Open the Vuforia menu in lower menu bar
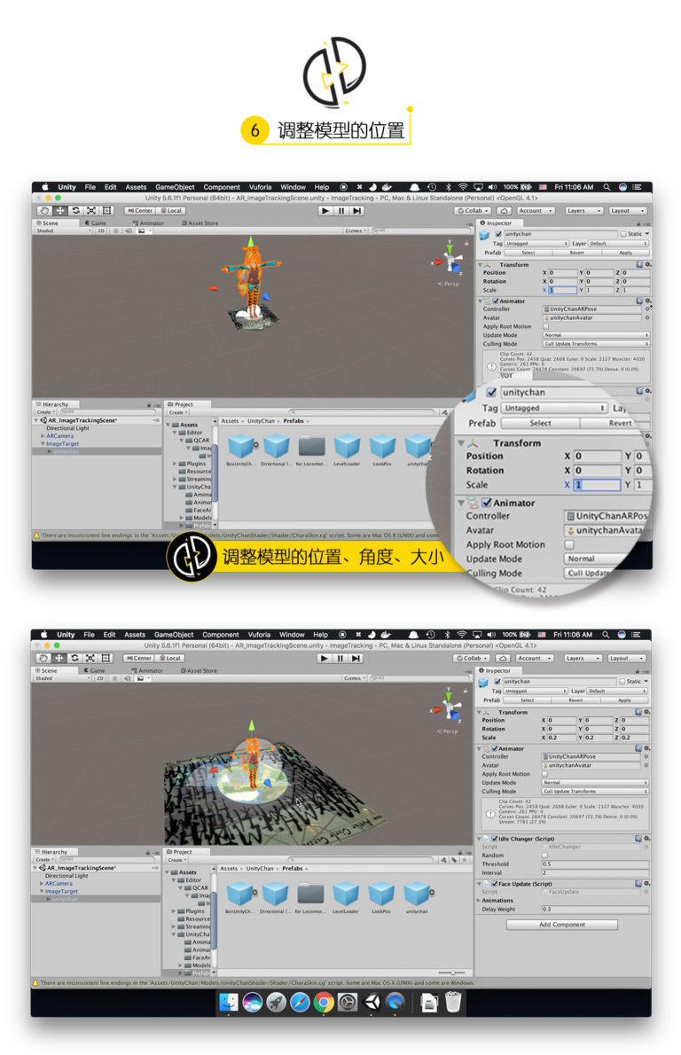Viewport: 681px width, 1055px height. 259,635
